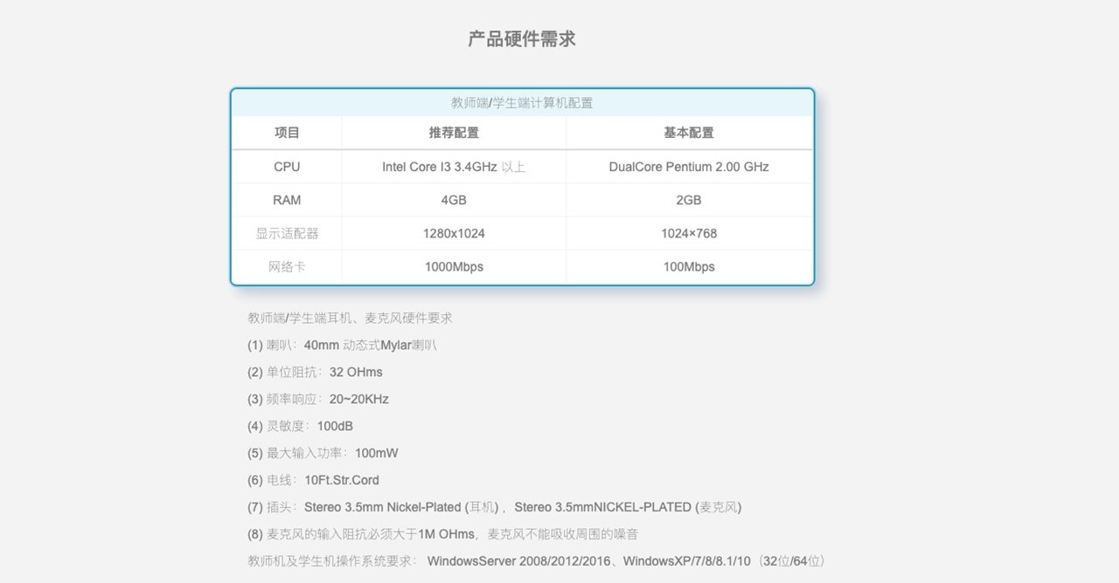Click the 产品硬件需求 page heading
The height and width of the screenshot is (583, 1119).
(522, 39)
